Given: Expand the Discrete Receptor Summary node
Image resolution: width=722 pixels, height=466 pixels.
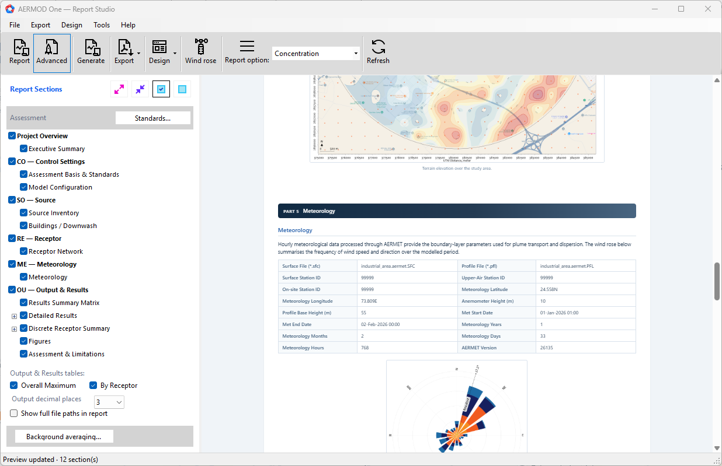Looking at the screenshot, I should click(15, 328).
